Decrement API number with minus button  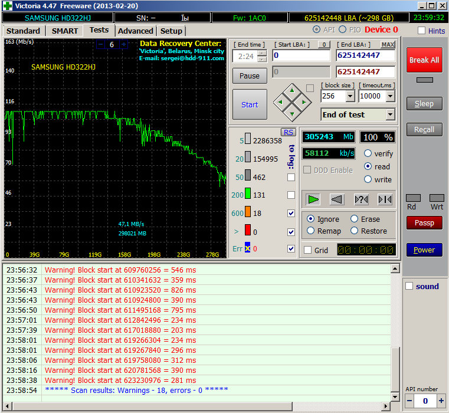click(x=409, y=401)
